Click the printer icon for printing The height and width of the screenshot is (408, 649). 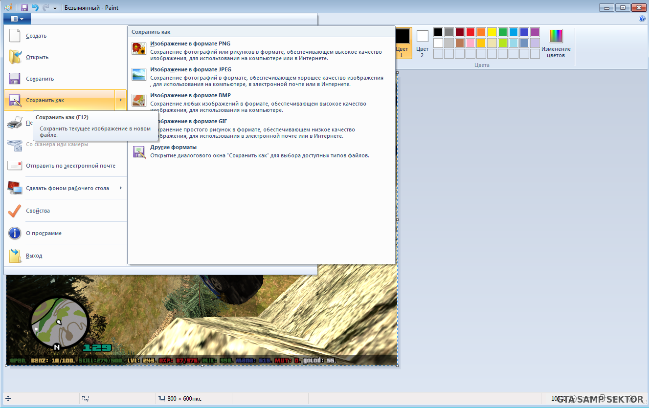(x=15, y=122)
